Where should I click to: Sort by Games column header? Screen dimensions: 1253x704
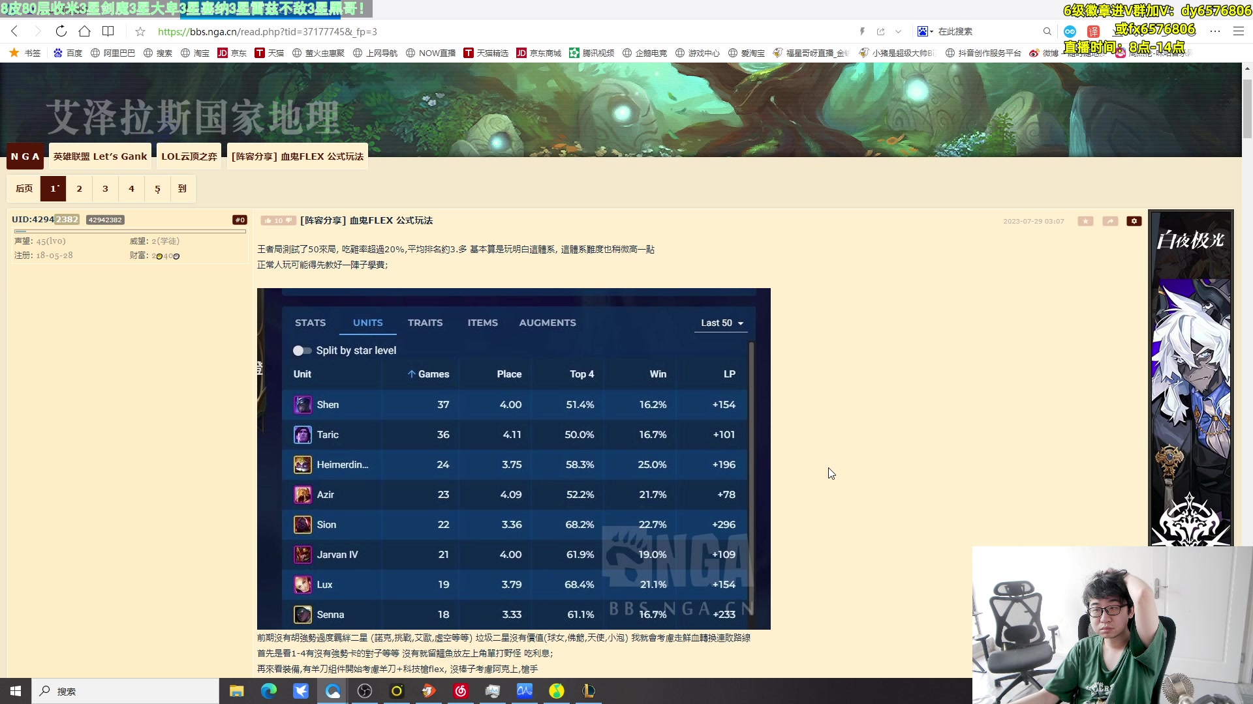(x=428, y=374)
